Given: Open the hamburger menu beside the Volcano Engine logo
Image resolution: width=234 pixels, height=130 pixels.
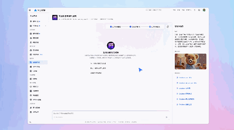Looking at the screenshot, I should (30, 10).
